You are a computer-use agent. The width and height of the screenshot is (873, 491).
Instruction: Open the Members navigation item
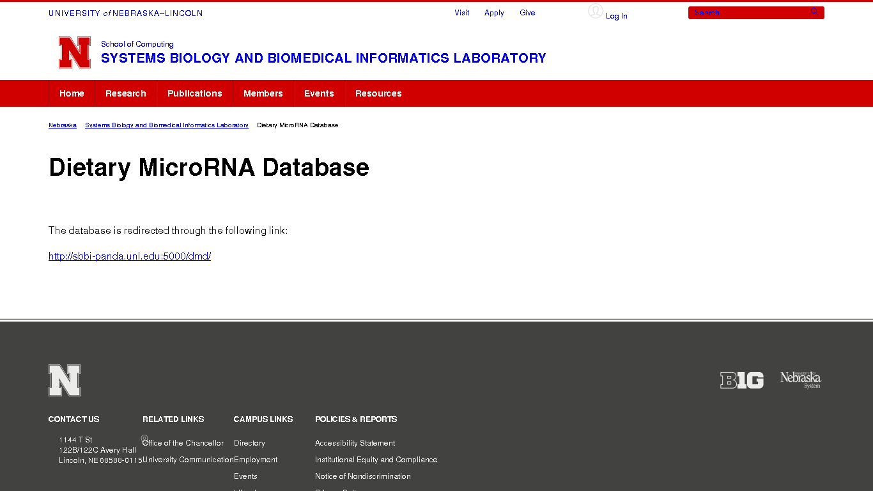pyautogui.click(x=263, y=93)
